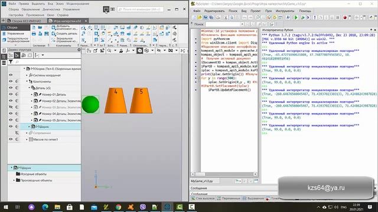This screenshot has height=212, width=378.
Task: Click the zoom magnifier icon in viewport toolbar
Action: 109,51
